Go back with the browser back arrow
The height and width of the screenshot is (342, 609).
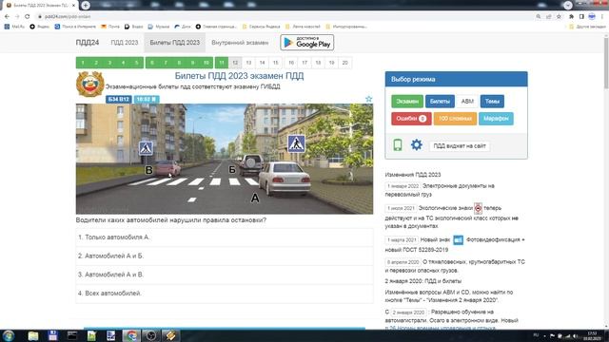point(7,17)
